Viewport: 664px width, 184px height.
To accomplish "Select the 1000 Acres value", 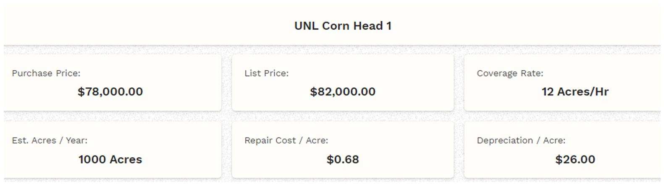I will pos(110,159).
